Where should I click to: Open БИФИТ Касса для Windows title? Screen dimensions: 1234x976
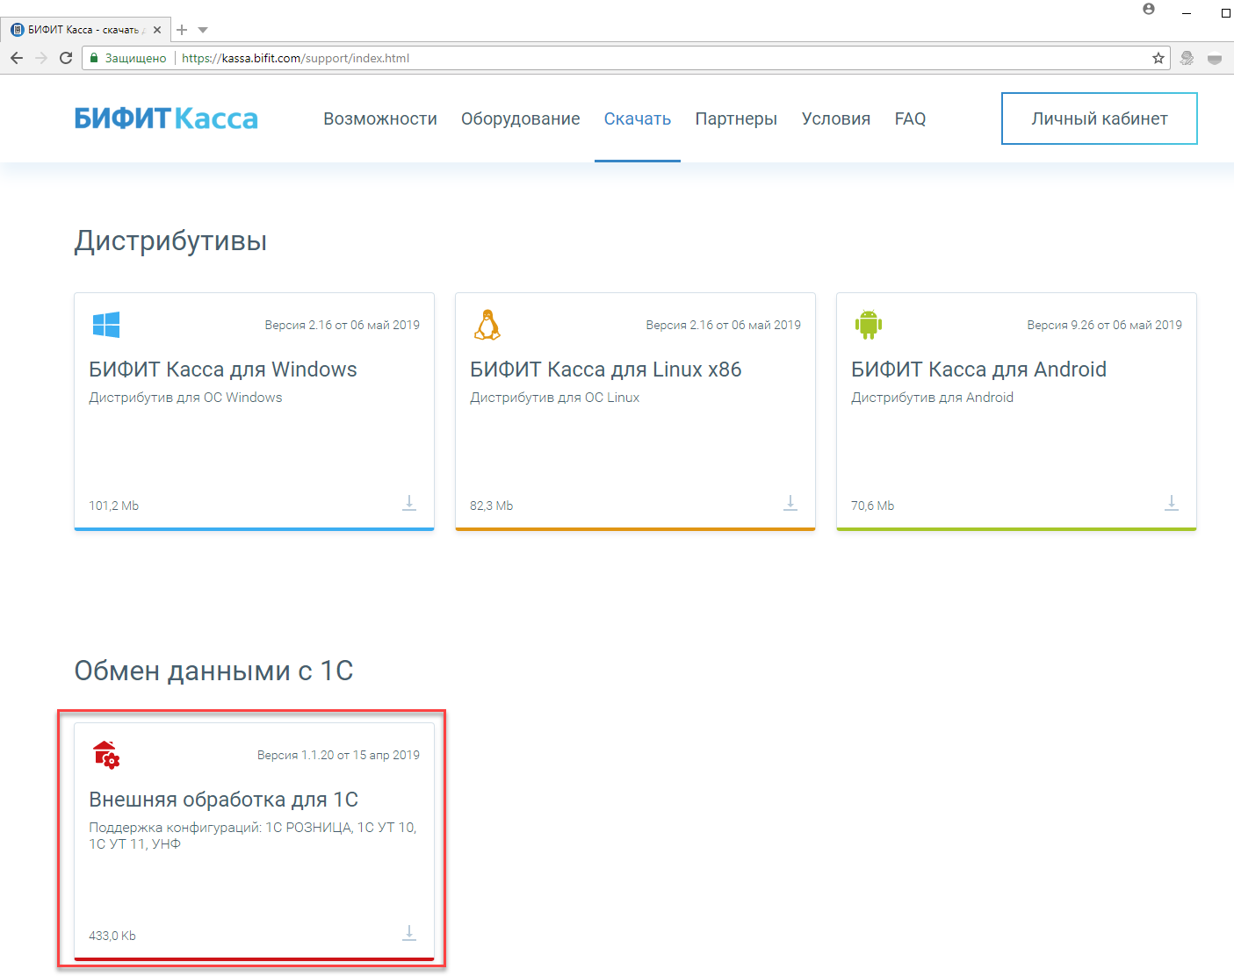[x=223, y=370]
